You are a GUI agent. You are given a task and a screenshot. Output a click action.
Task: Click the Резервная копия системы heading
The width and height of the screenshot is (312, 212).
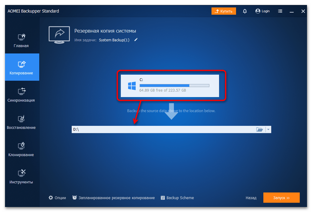pyautogui.click(x=105, y=31)
